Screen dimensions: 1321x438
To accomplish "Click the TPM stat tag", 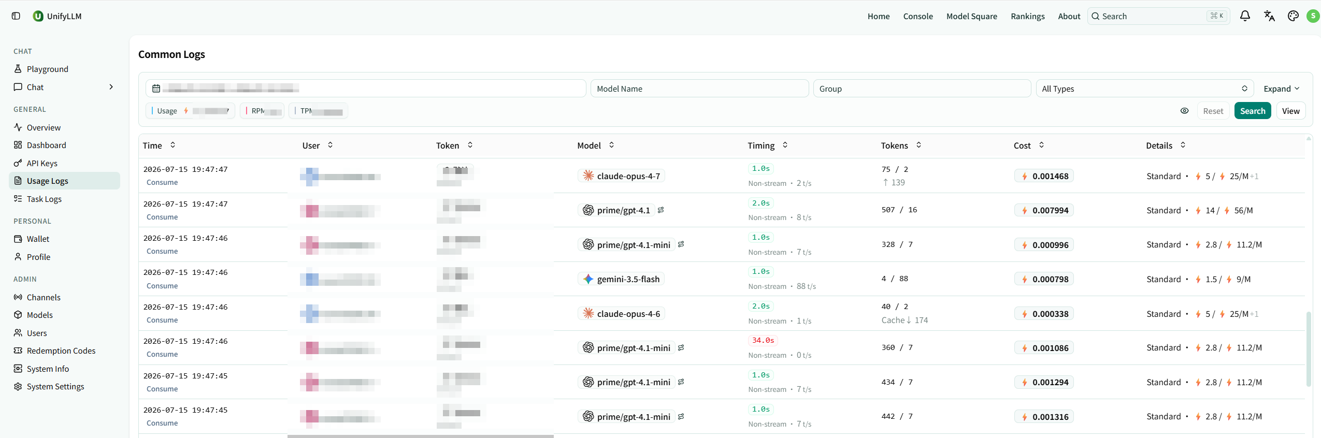I will click(x=318, y=111).
